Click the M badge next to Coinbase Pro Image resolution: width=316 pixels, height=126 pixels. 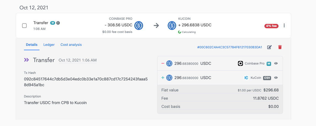(x=269, y=64)
